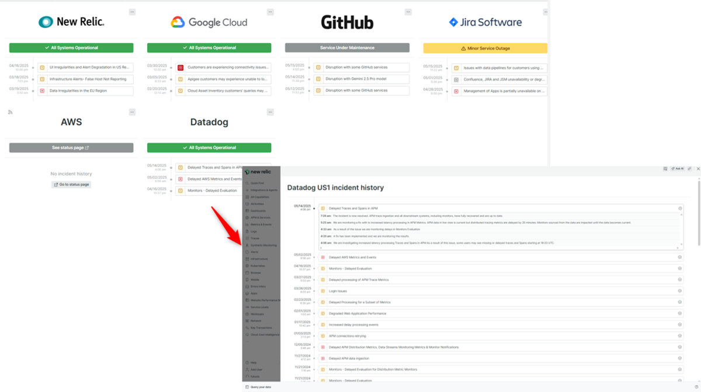
Task: Open Confluence, JIRA and JSM unavailability incident
Action: [499, 79]
